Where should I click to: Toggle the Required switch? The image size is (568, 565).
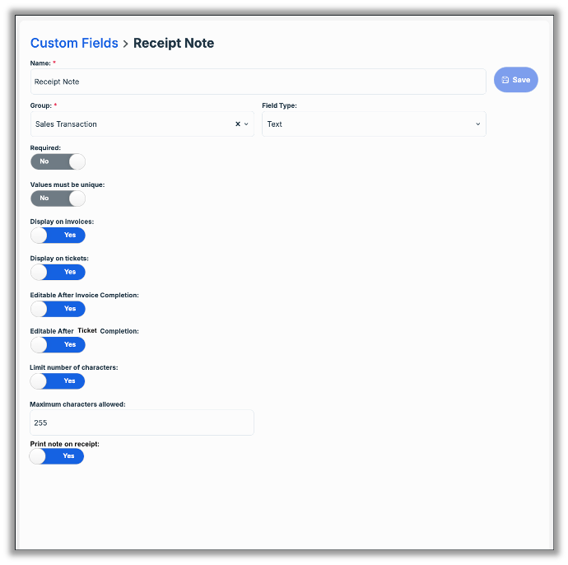pos(58,161)
